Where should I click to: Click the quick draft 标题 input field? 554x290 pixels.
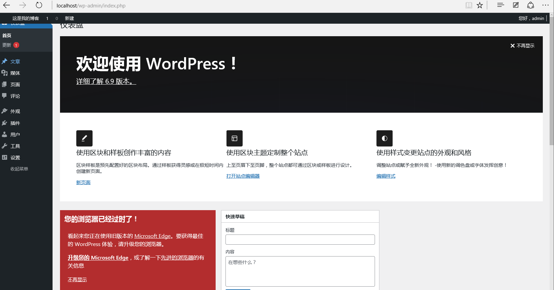click(x=300, y=240)
